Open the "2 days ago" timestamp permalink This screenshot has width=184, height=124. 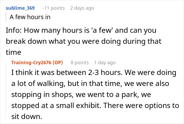pyautogui.click(x=82, y=8)
